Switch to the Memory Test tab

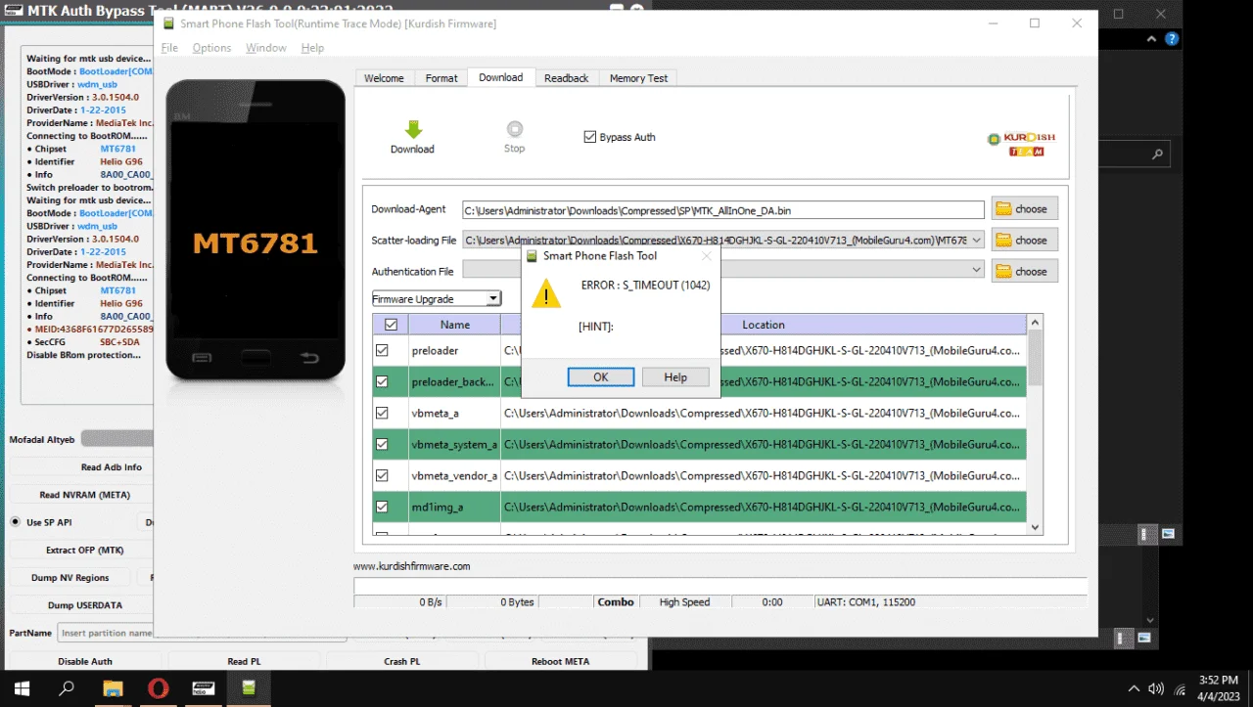(638, 78)
